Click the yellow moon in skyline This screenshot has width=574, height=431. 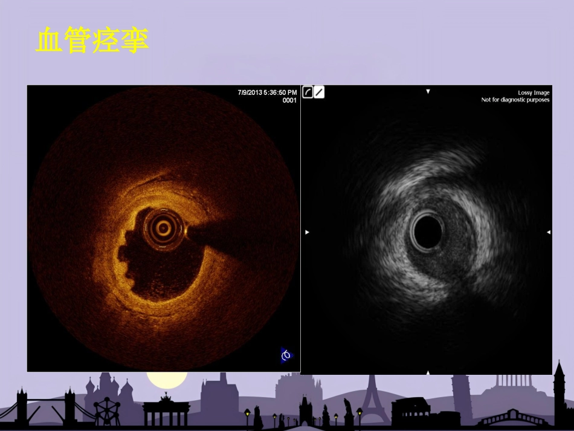point(167,380)
